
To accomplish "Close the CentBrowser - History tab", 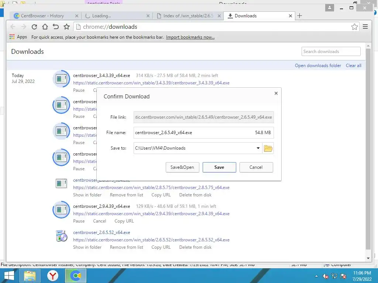I will point(77,16).
